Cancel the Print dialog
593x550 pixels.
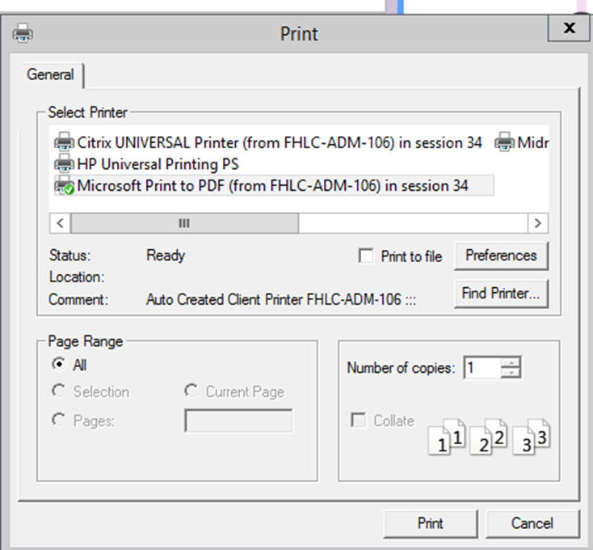532,523
